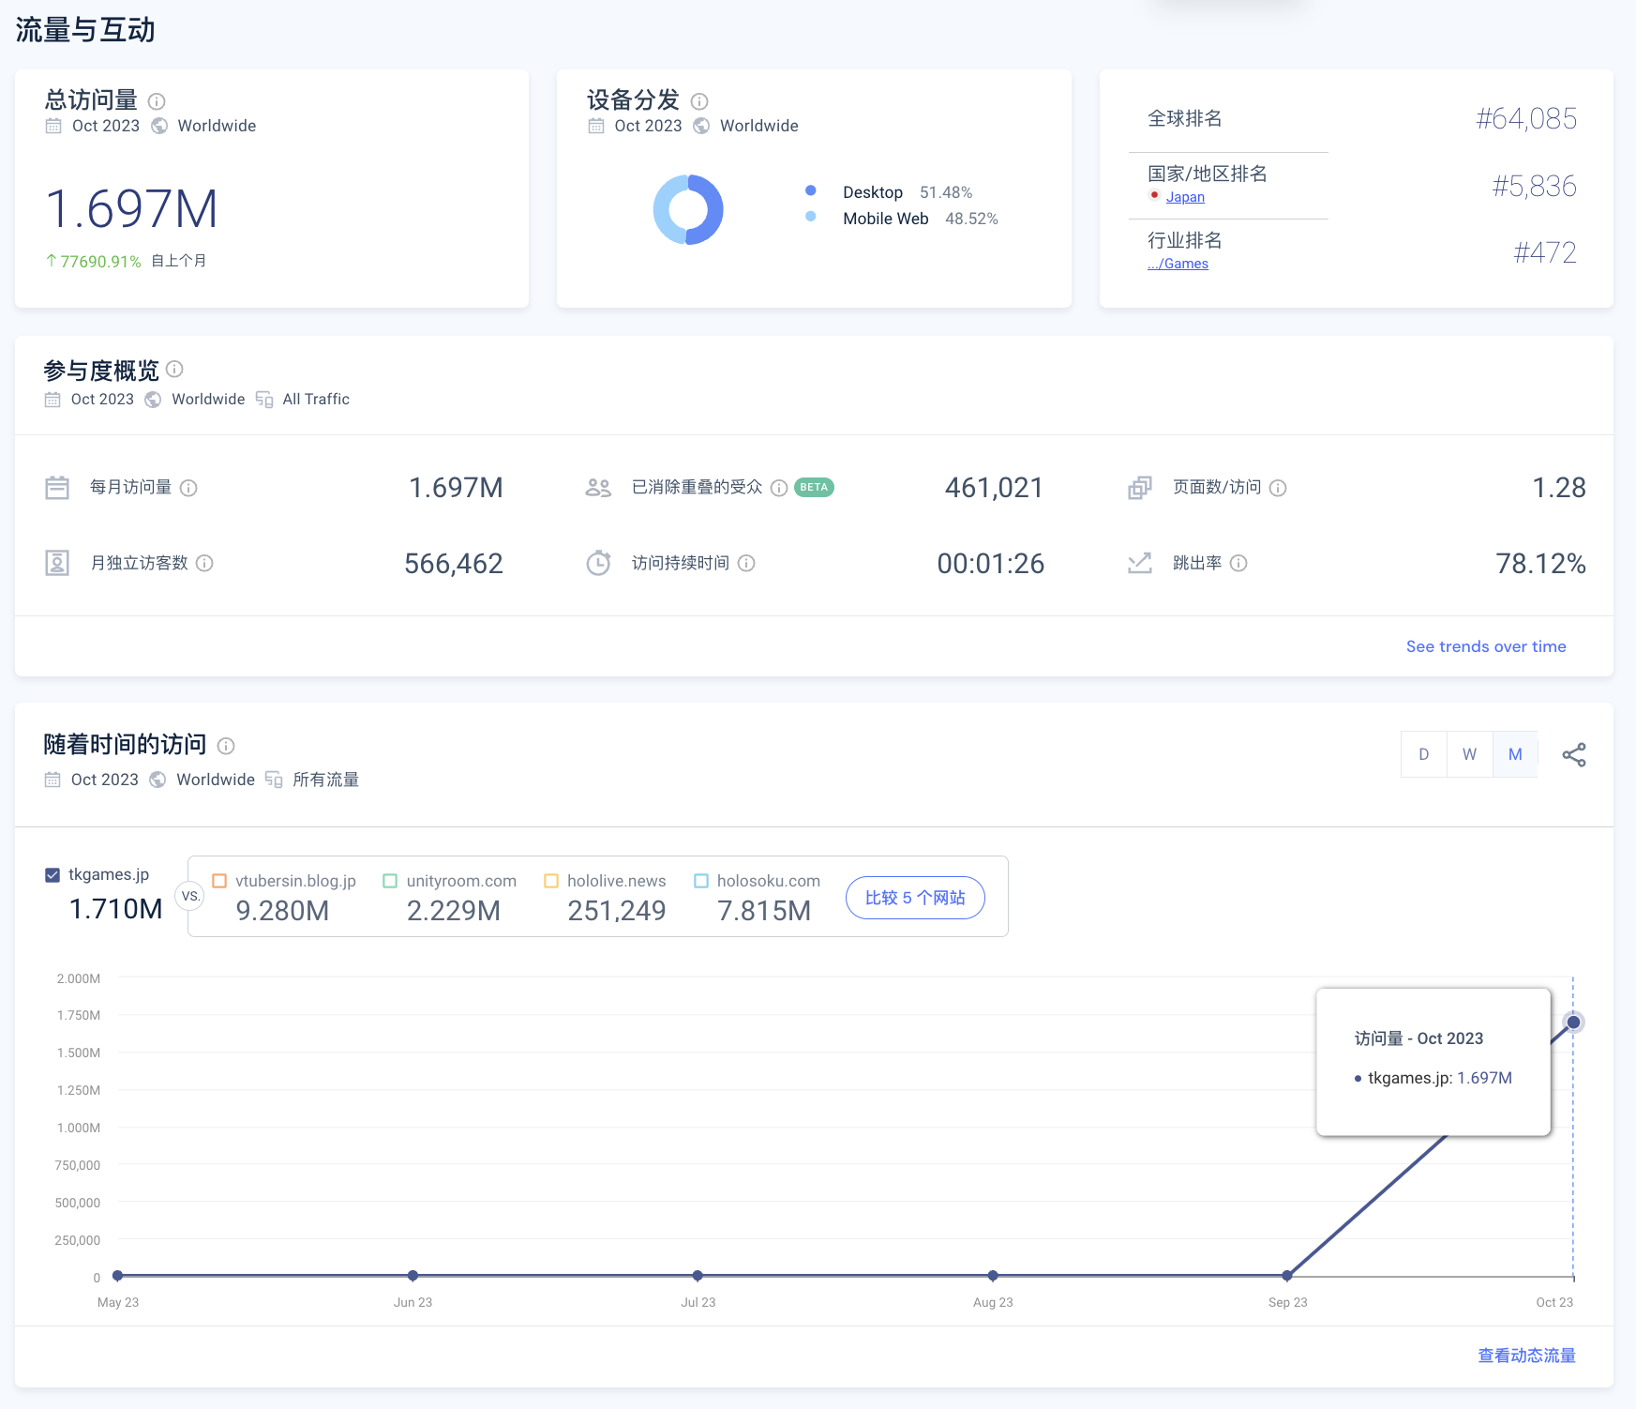Open info tooltip for 参与度概览
The height and width of the screenshot is (1409, 1636).
(x=174, y=369)
